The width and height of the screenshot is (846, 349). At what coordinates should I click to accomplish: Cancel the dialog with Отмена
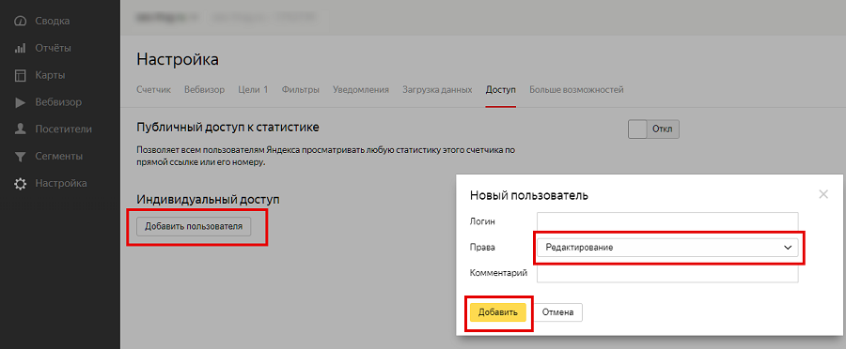[557, 311]
